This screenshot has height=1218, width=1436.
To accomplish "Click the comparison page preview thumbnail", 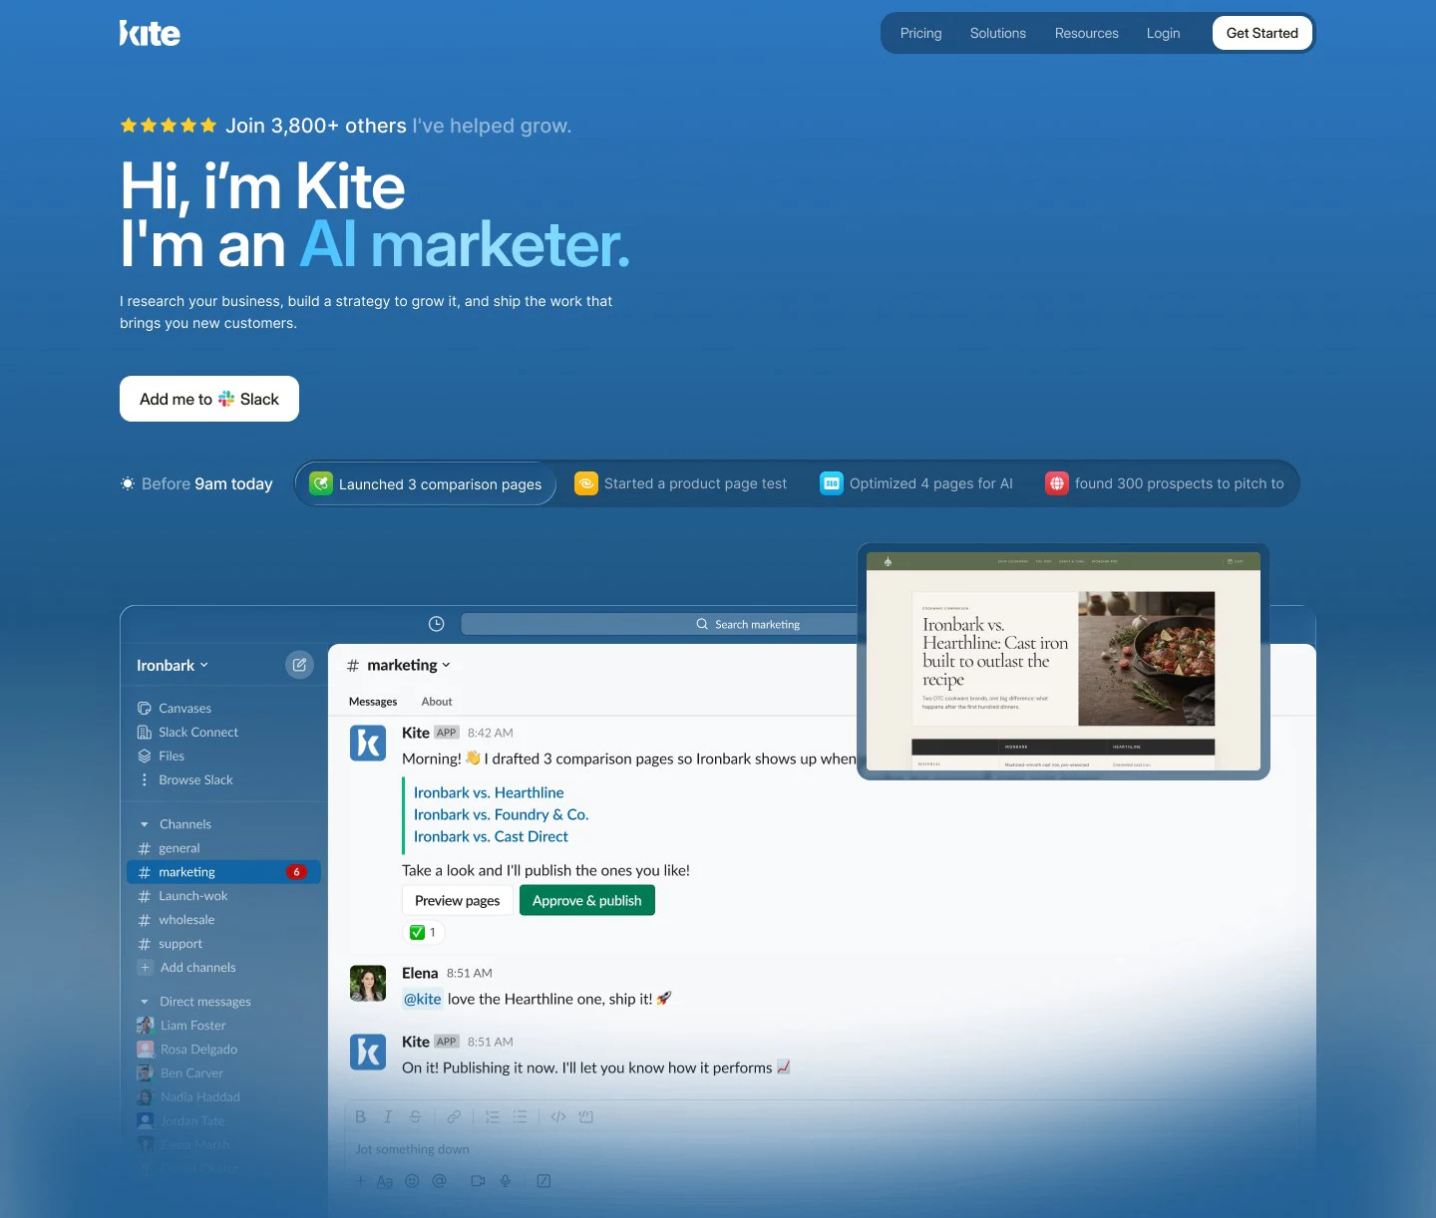I will tap(1063, 661).
